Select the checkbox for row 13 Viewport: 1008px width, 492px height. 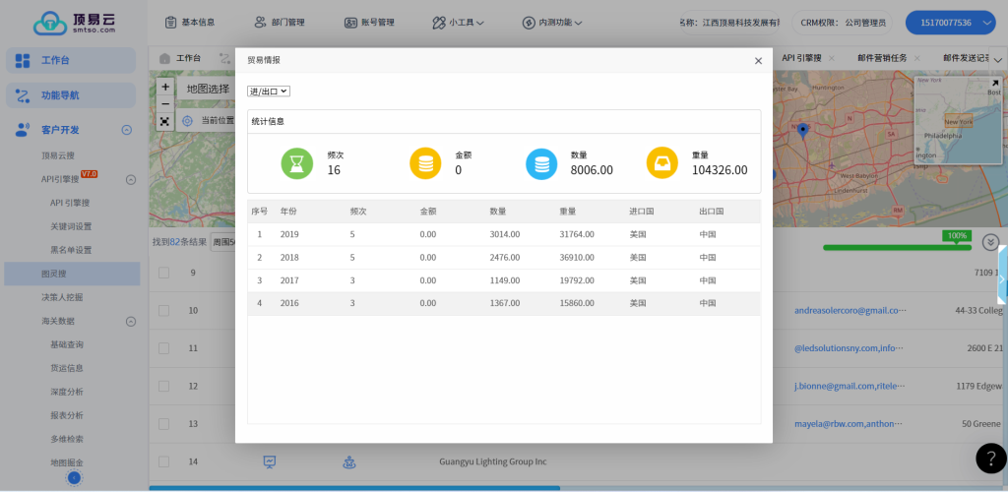coord(164,424)
